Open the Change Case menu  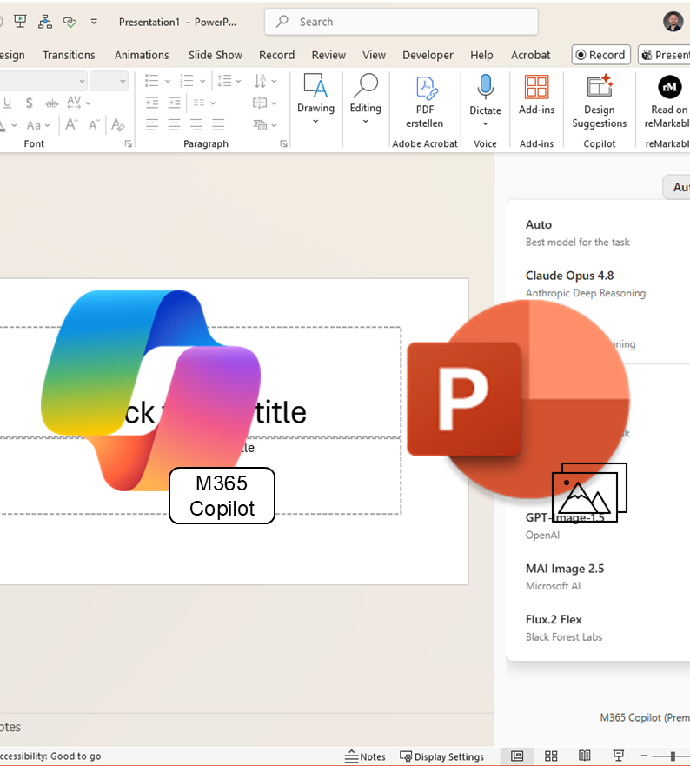(x=38, y=125)
